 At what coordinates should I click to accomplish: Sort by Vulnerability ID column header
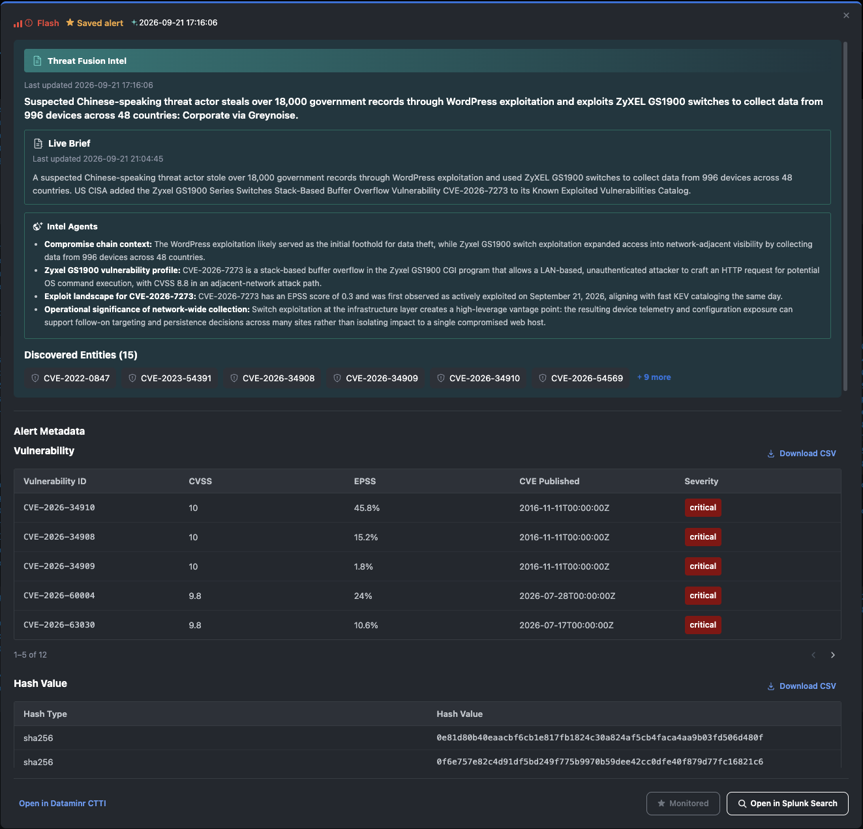pyautogui.click(x=55, y=482)
